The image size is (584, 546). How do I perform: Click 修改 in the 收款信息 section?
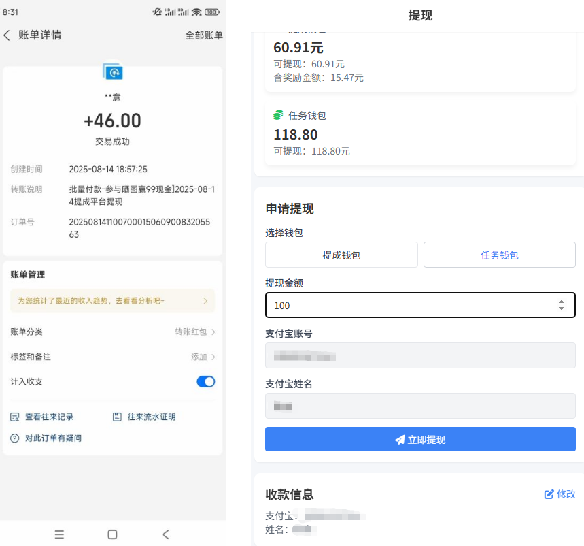point(566,494)
